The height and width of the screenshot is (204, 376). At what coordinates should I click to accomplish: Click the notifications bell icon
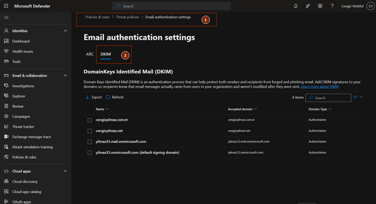coord(296,6)
